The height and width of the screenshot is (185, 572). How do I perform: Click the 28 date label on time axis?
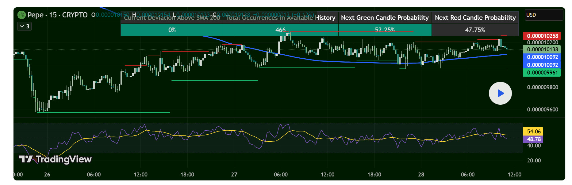[421, 175]
